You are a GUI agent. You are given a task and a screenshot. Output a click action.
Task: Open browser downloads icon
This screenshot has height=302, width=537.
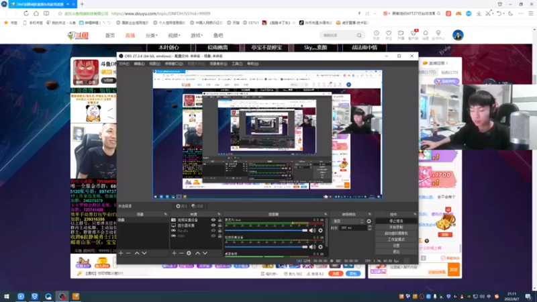[479, 13]
